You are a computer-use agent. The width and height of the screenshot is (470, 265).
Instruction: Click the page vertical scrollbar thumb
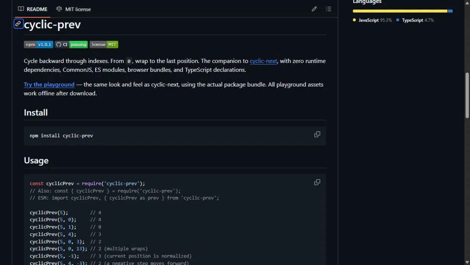click(467, 95)
